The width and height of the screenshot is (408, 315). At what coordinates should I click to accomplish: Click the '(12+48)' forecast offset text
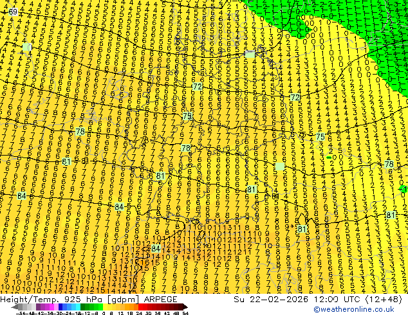384,300
